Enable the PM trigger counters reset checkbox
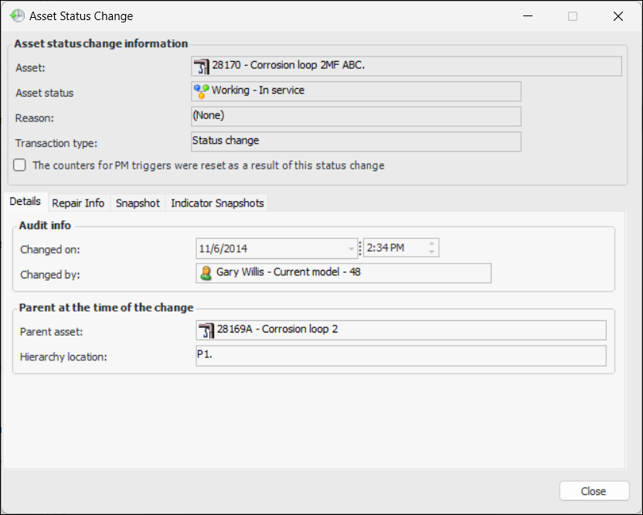This screenshot has height=515, width=643. (x=19, y=165)
